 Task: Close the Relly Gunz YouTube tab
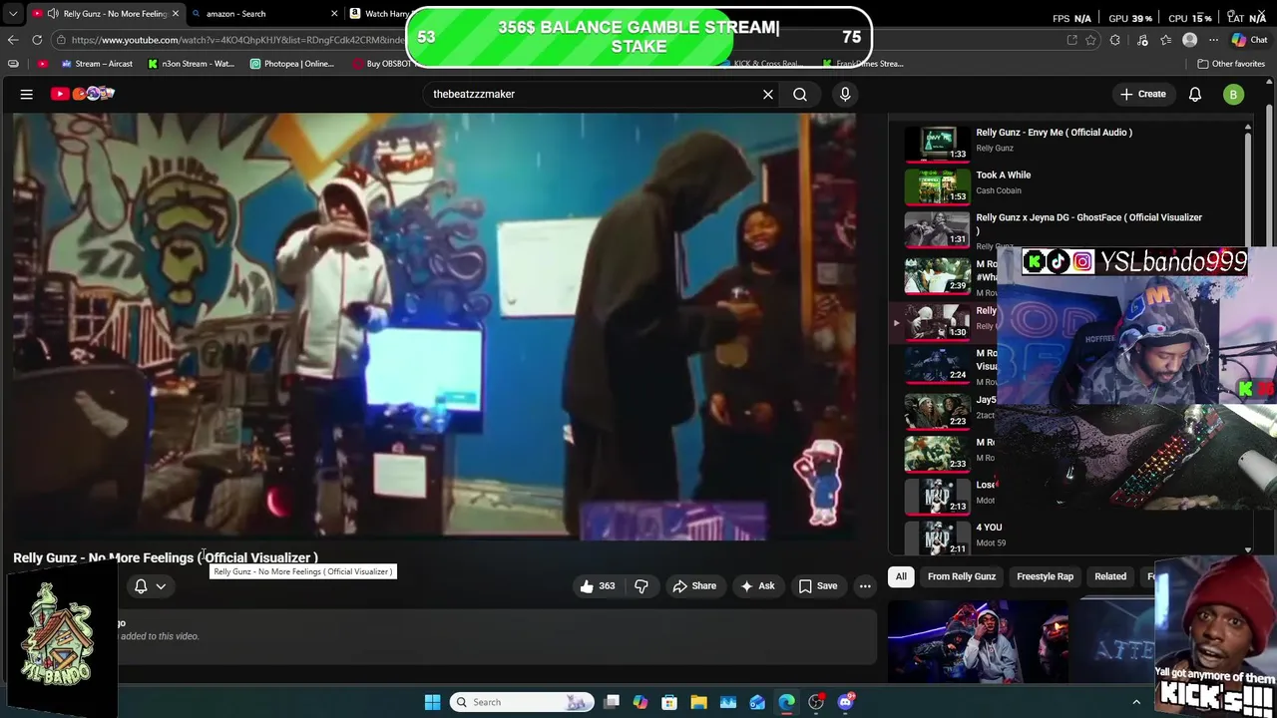tap(175, 14)
